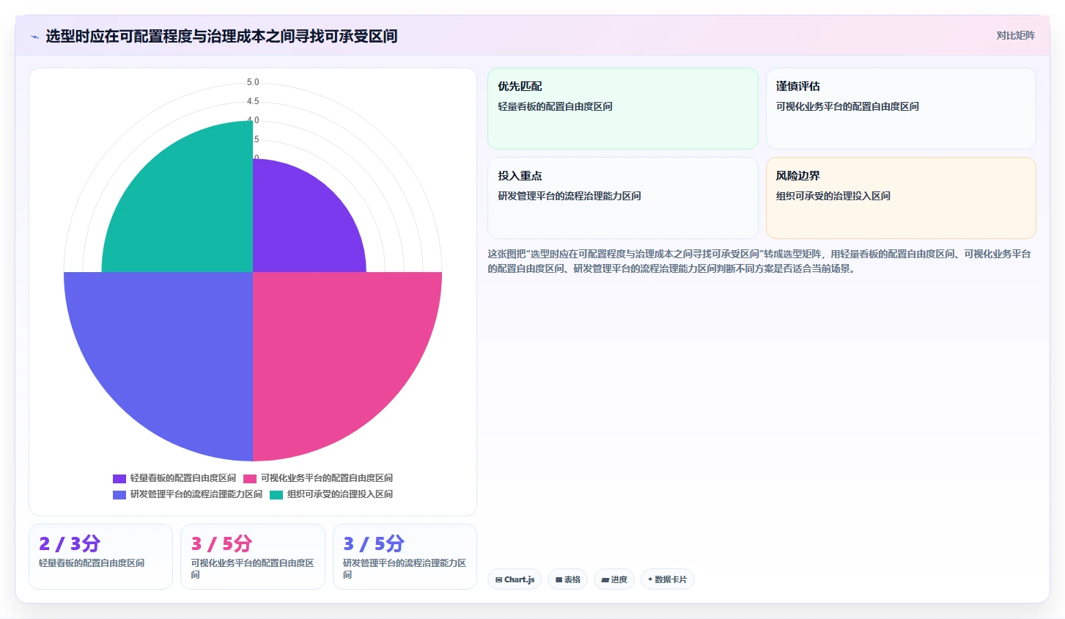Click the Chart.js tag
This screenshot has height=619, width=1065.
pos(515,579)
